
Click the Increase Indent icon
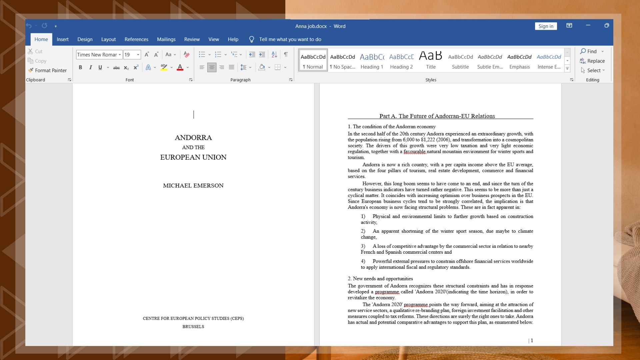point(262,55)
